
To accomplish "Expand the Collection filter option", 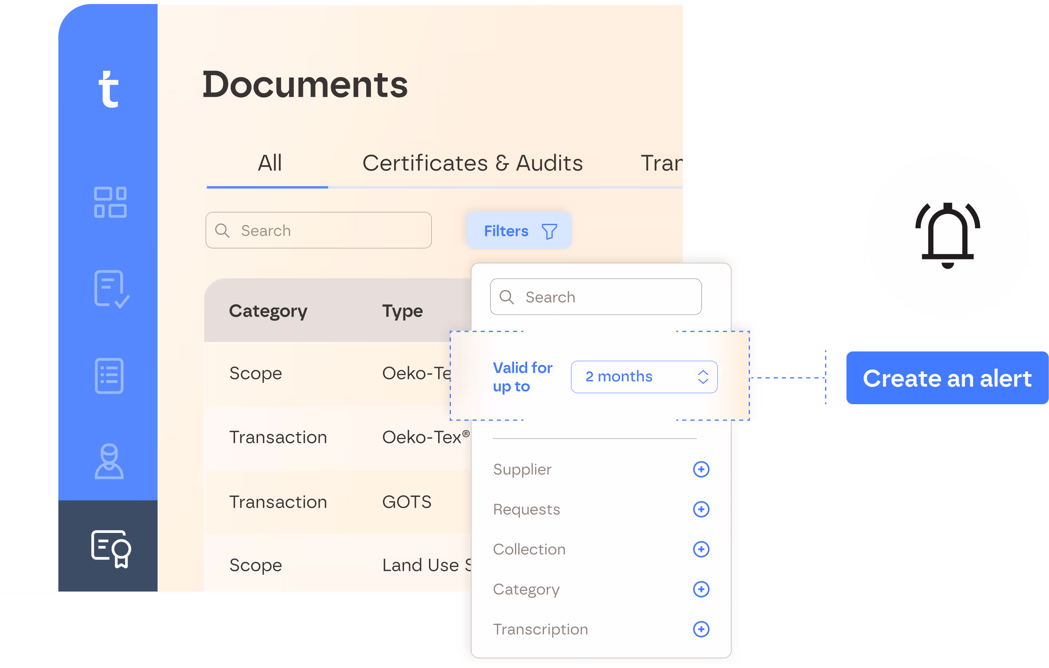I will [700, 549].
